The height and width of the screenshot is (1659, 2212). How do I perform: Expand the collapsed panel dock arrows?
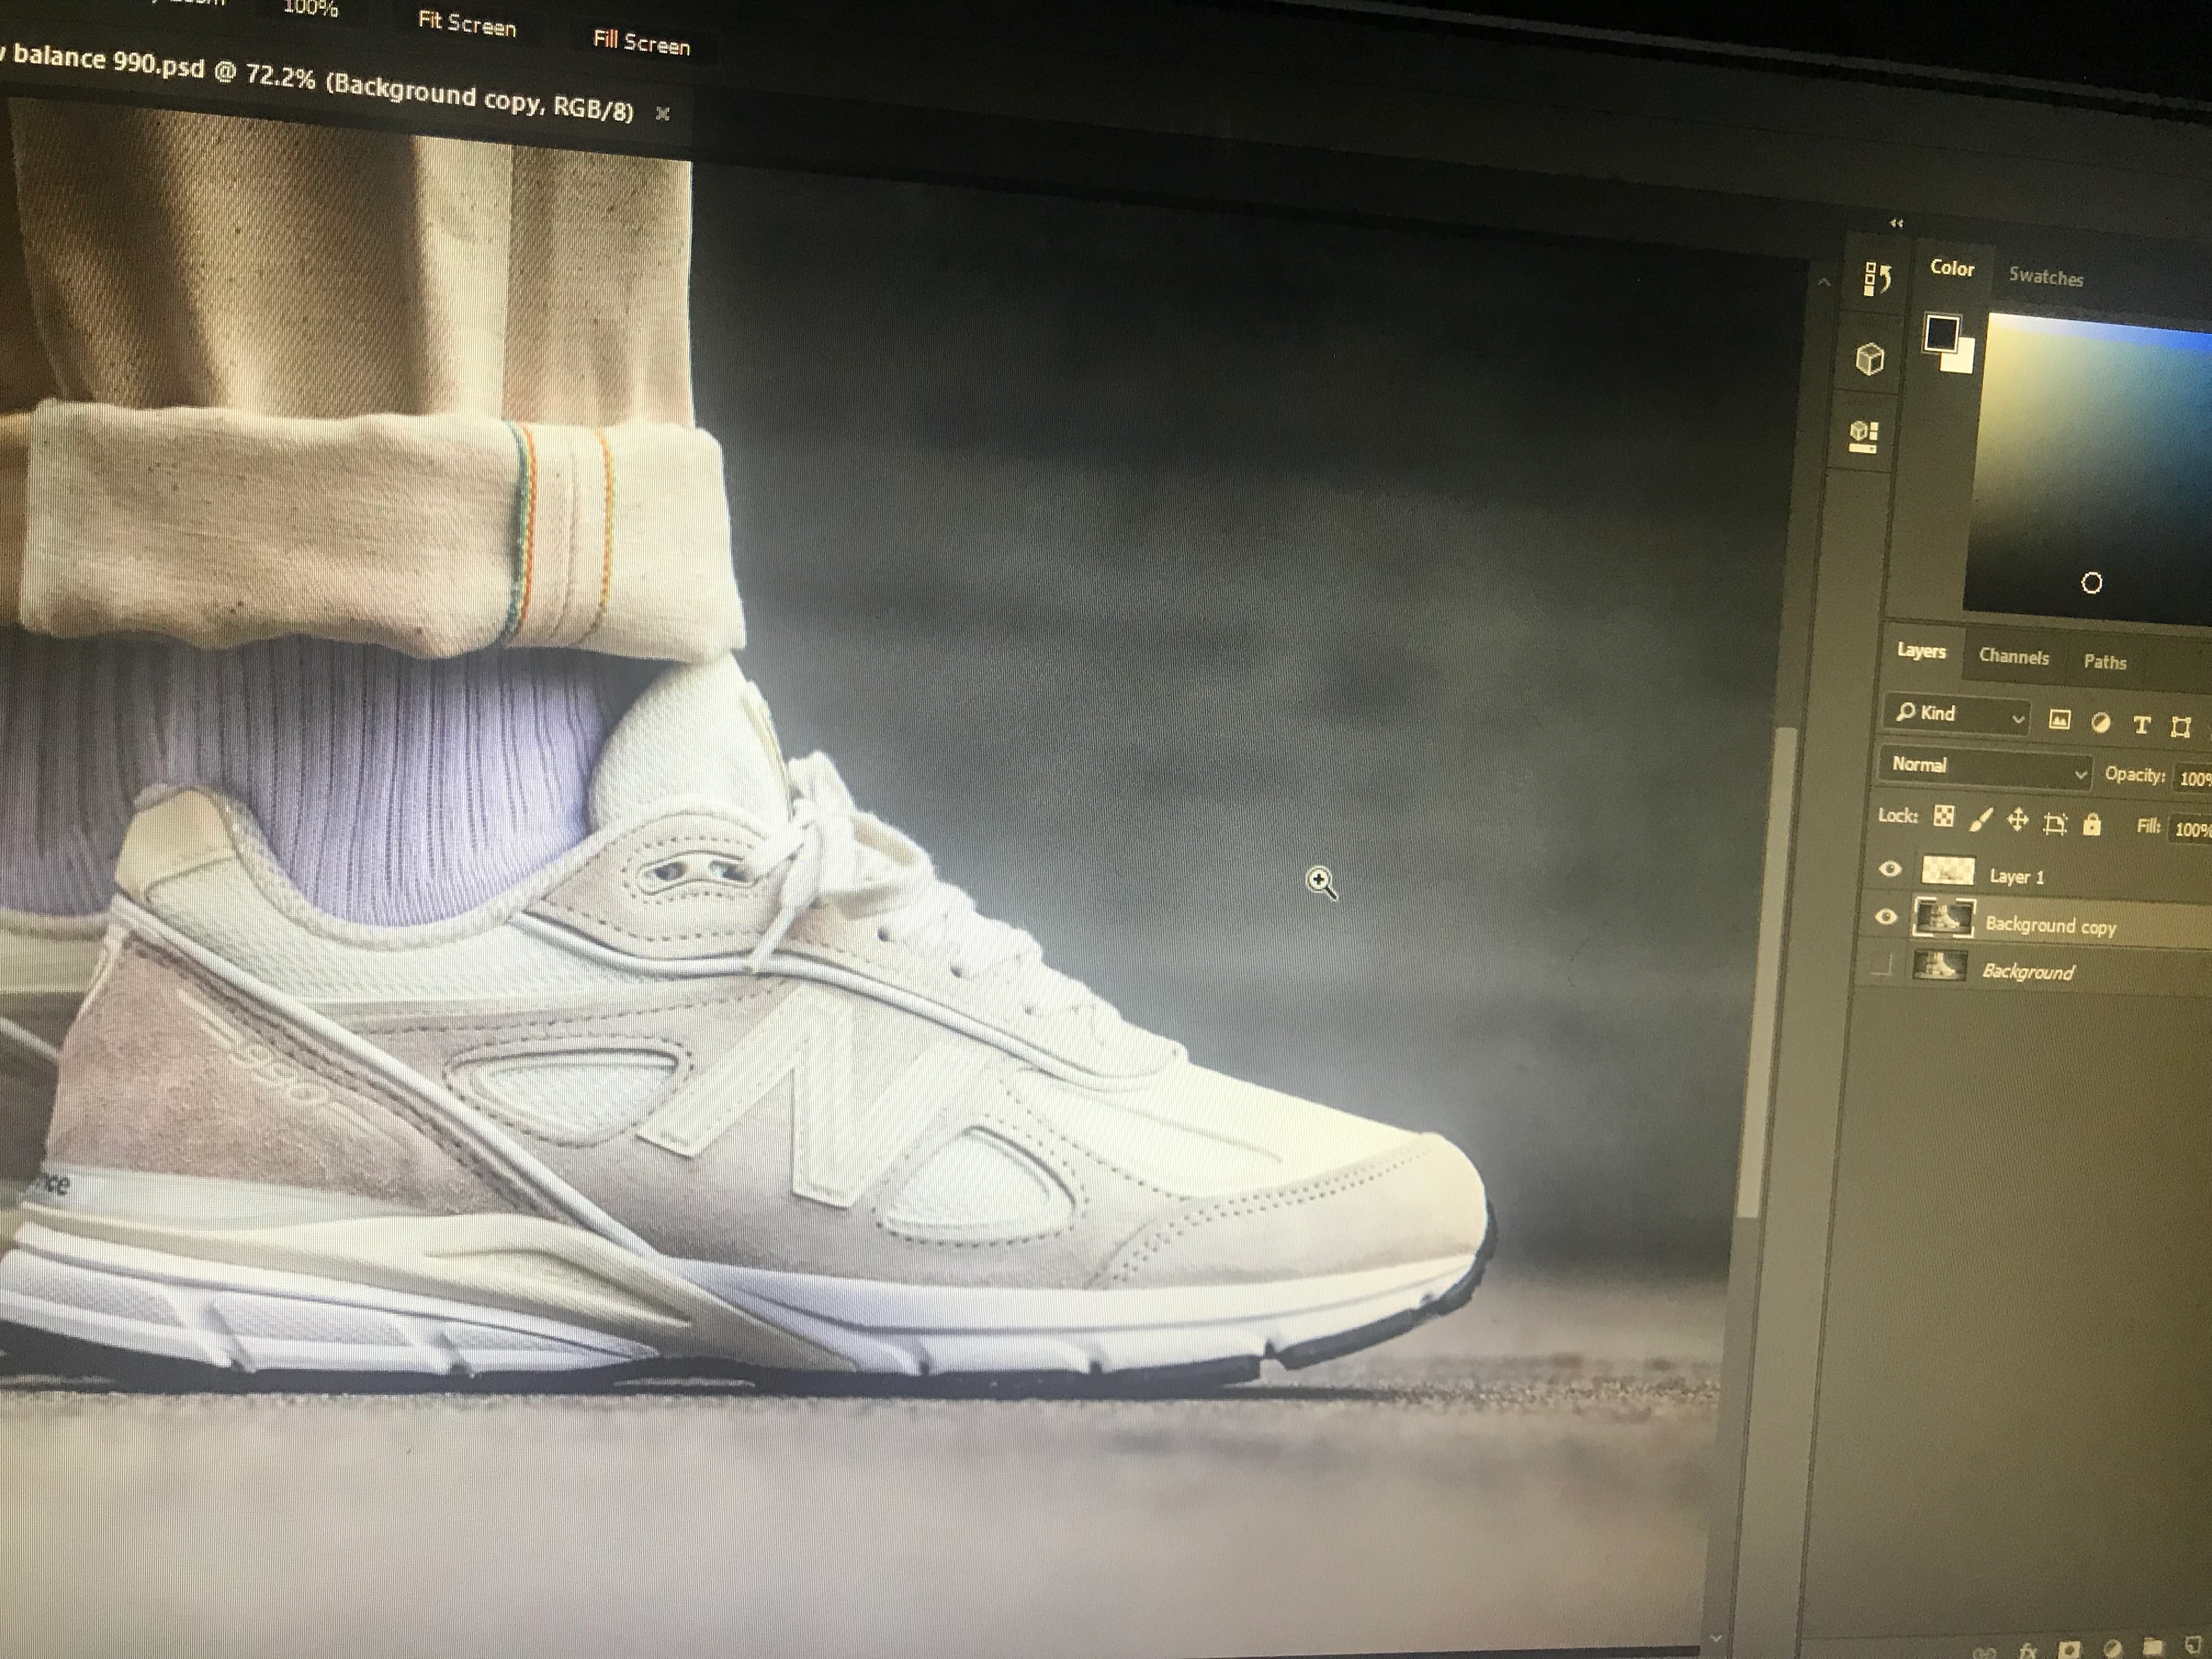click(x=1896, y=223)
